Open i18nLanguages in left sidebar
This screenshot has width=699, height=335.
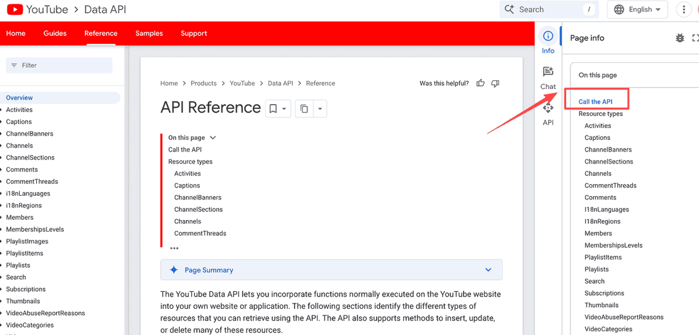[x=28, y=193]
